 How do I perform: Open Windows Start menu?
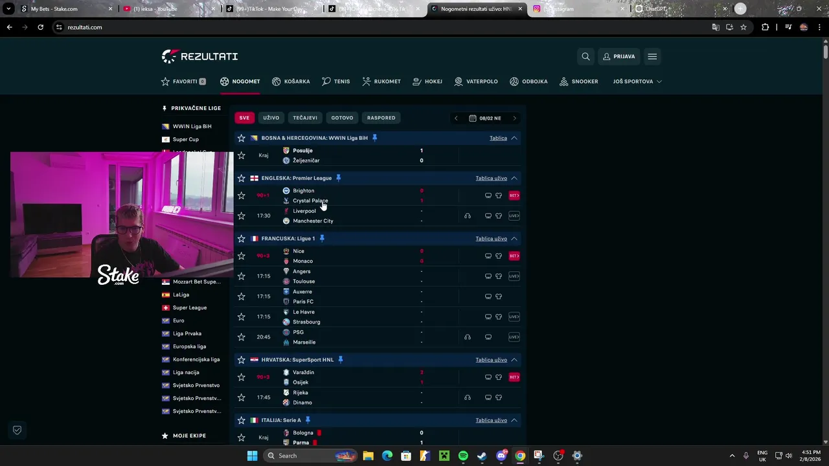(252, 456)
